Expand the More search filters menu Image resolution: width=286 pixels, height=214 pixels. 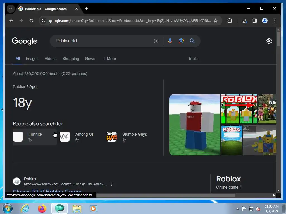pyautogui.click(x=109, y=59)
